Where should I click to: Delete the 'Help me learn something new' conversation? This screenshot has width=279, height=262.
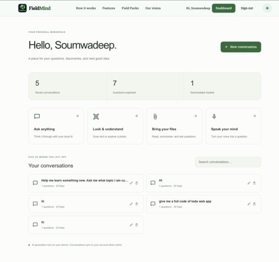pyautogui.click(x=137, y=183)
